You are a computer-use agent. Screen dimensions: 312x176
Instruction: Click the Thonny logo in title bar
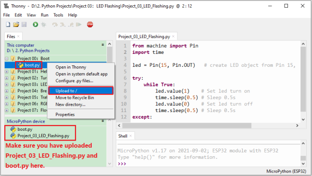pos(6,6)
